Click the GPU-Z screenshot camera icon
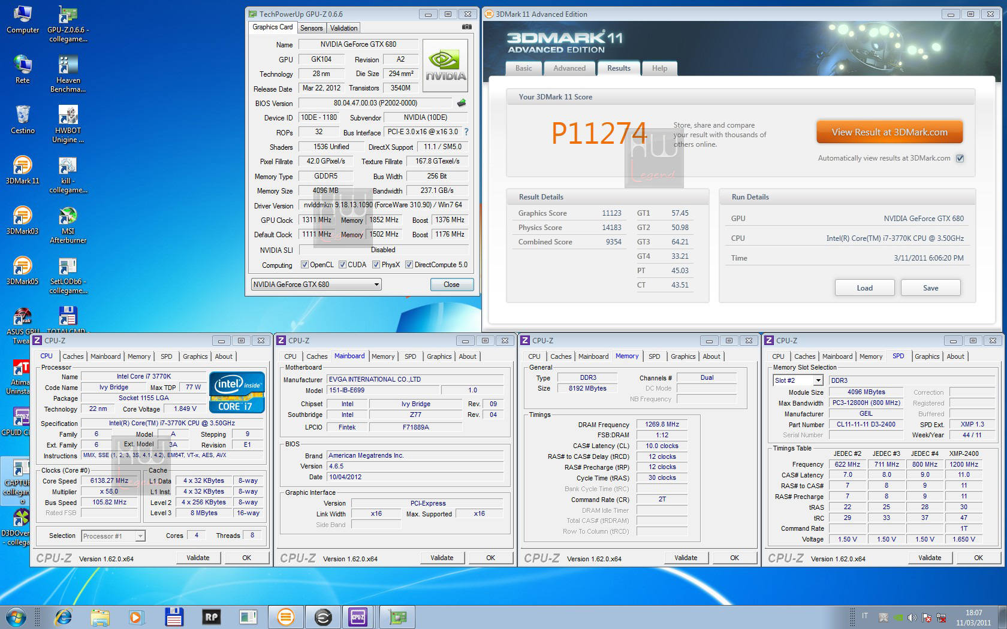1007x629 pixels. [x=467, y=27]
